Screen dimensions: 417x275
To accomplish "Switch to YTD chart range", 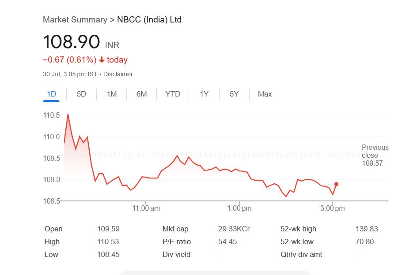I will tap(173, 94).
